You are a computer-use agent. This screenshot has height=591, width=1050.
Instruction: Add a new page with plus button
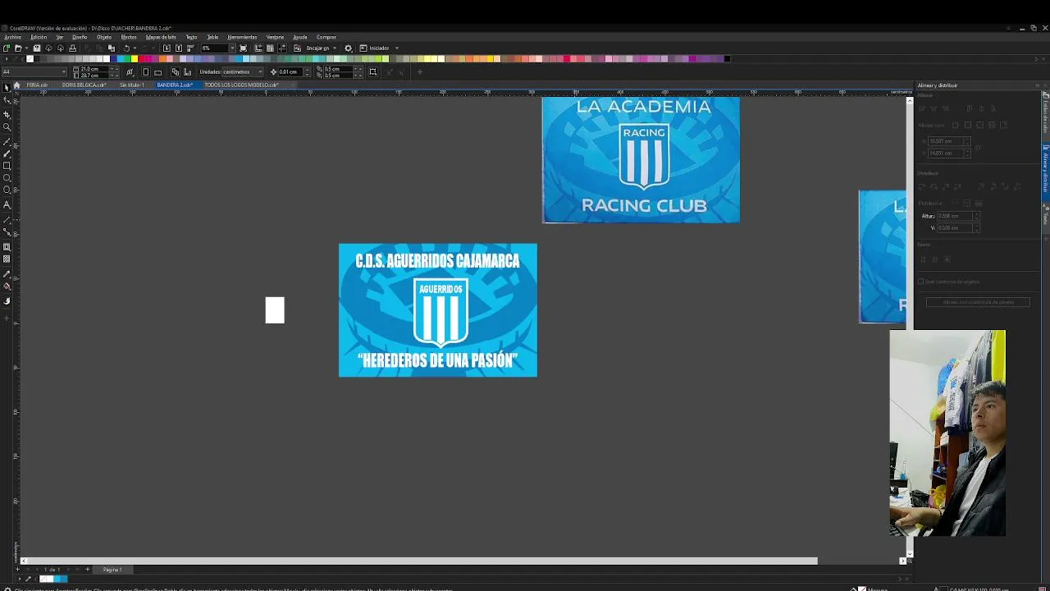(x=88, y=570)
